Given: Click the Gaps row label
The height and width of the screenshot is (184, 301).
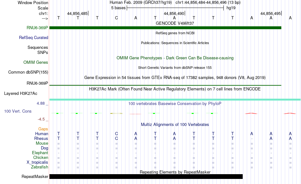Looking at the screenshot, I should pos(43,129).
